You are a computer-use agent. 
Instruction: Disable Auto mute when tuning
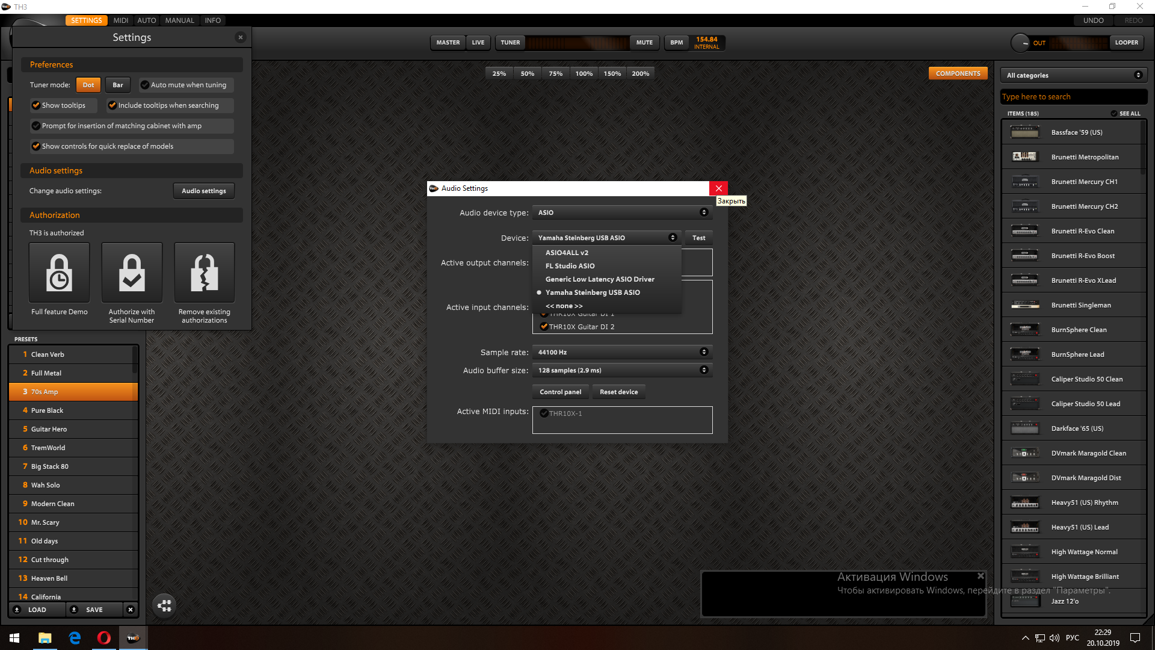(x=145, y=85)
